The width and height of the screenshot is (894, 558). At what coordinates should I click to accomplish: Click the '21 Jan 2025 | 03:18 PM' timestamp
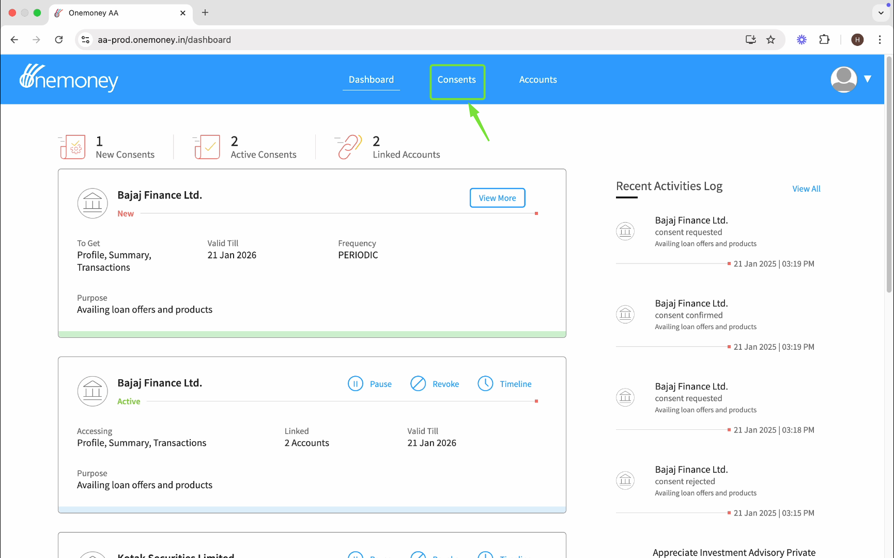774,430
